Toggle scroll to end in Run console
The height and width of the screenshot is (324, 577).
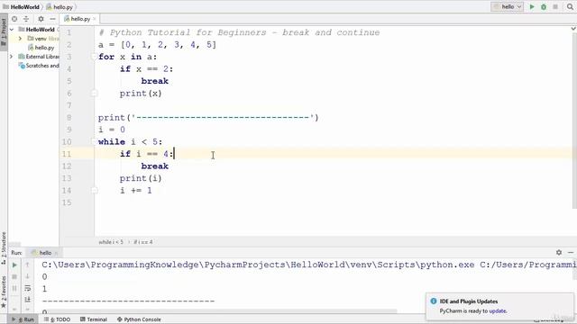point(27,300)
